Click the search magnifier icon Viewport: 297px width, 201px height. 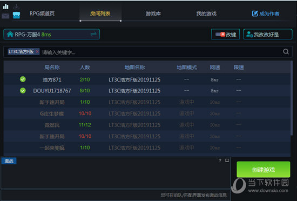[286, 51]
